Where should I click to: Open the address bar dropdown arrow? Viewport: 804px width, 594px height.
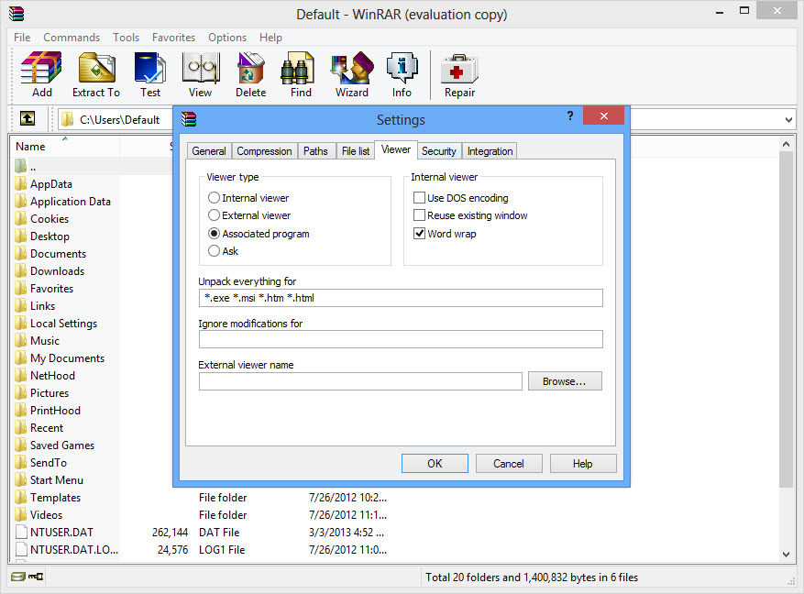[x=787, y=118]
